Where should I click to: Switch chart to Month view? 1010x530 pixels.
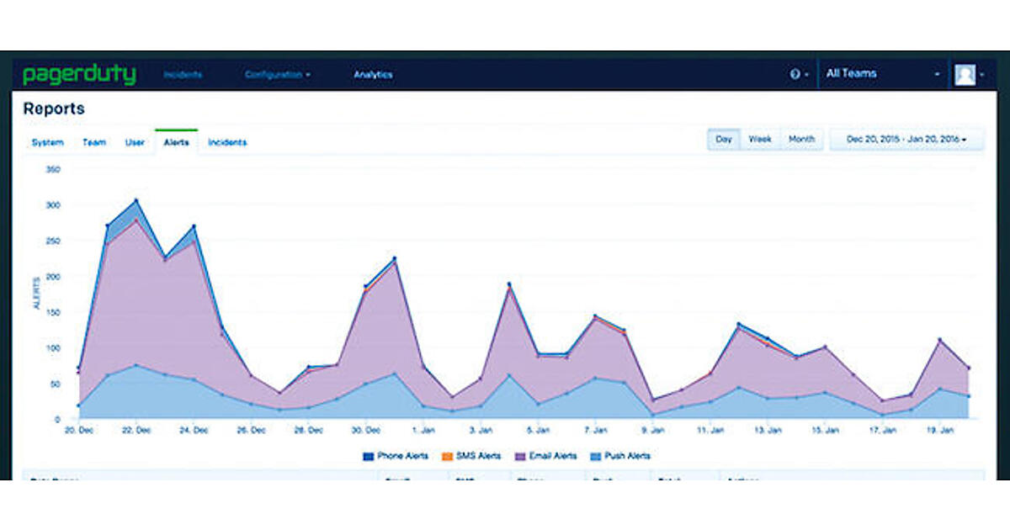(x=801, y=139)
